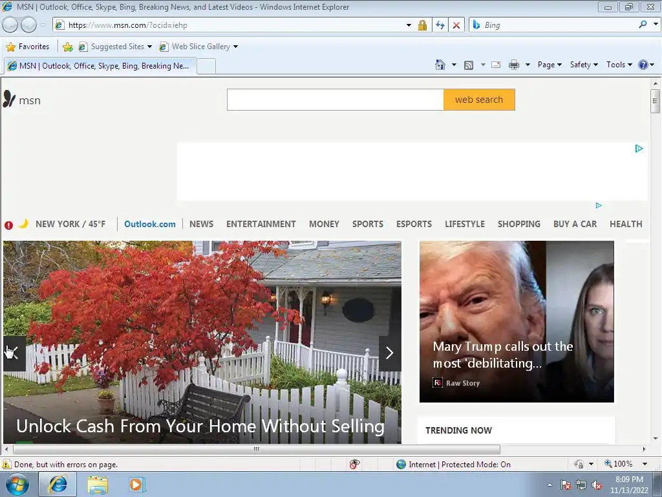The width and height of the screenshot is (662, 497).
Task: Click the carousel next arrow
Action: point(390,353)
